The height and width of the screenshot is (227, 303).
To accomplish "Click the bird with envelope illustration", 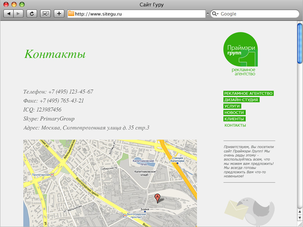I will click(x=250, y=212).
